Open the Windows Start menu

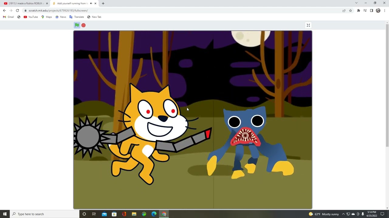click(x=5, y=214)
